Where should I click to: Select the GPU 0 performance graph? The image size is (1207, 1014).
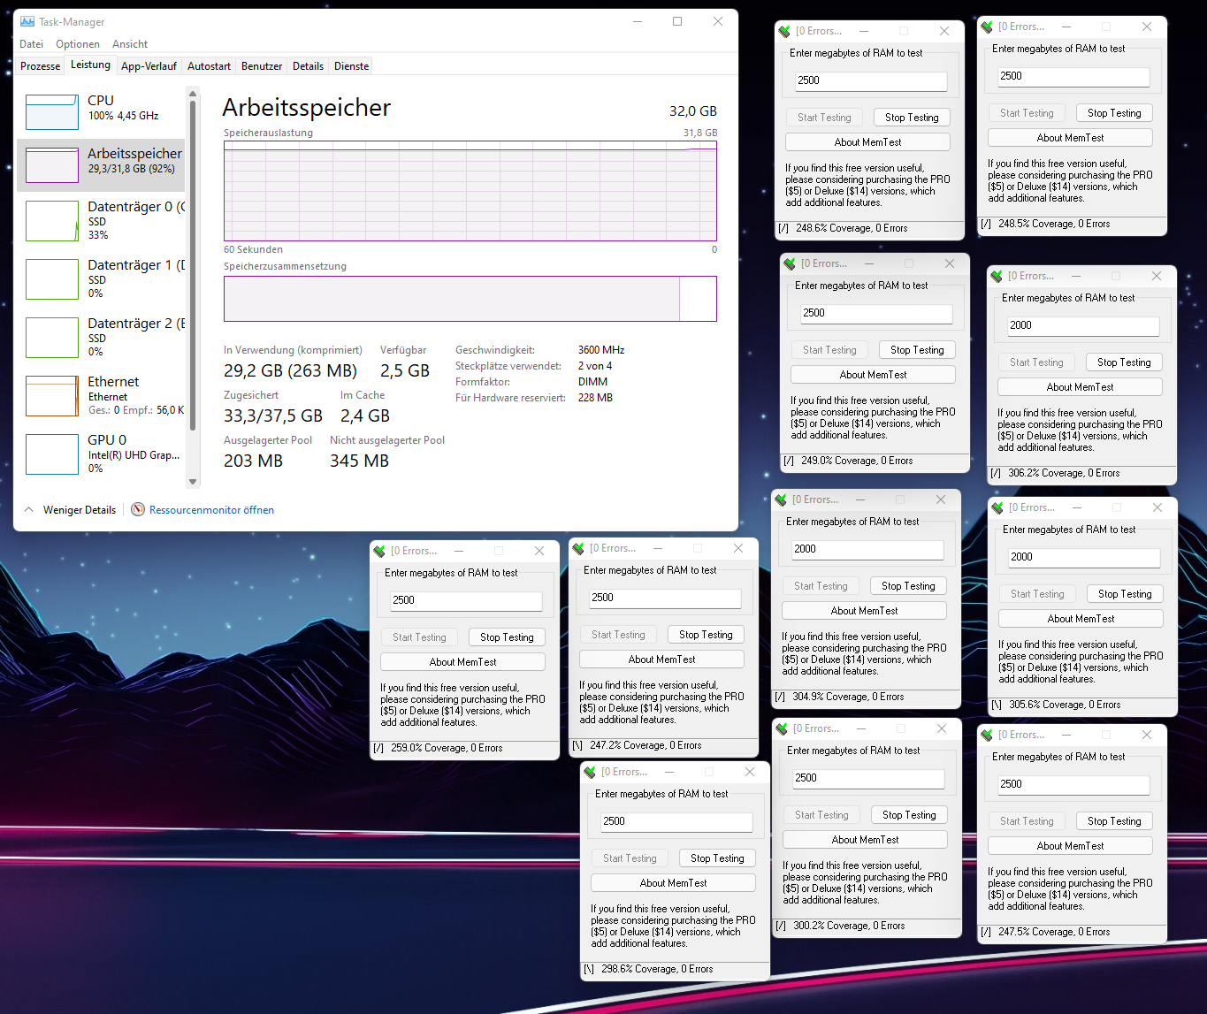[x=52, y=454]
